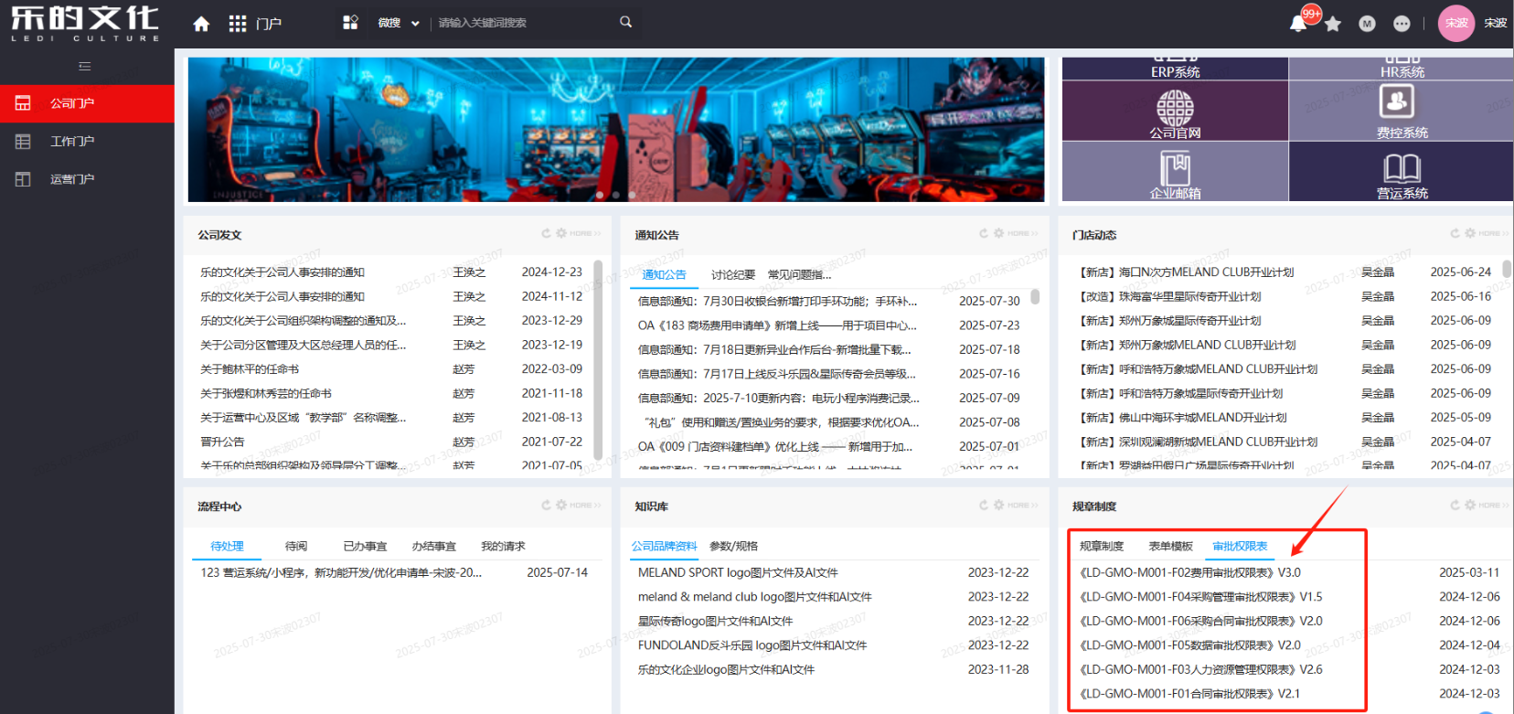This screenshot has width=1514, height=714.
Task: Select the 表单模板 tab in 规章制度
Action: point(1170,546)
